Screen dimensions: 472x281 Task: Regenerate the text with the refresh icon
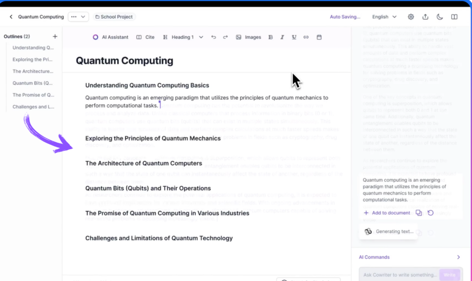pyautogui.click(x=431, y=213)
